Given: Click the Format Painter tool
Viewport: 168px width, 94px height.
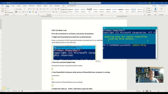Looking at the screenshot, I should tap(9, 13).
